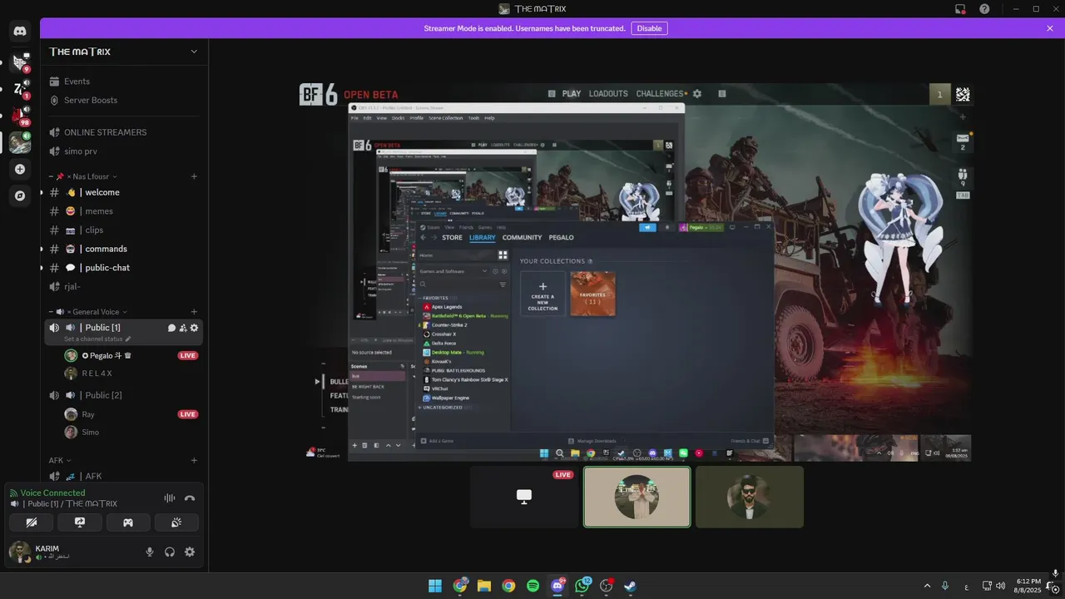Open the public-chat text channel
Screen dimensions: 1065x599
pos(122,268)
